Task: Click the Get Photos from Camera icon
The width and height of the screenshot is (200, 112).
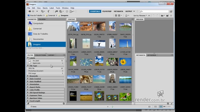Action: pyautogui.click(x=56, y=12)
